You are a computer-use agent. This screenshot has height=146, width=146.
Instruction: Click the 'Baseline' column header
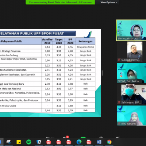point(47,39)
